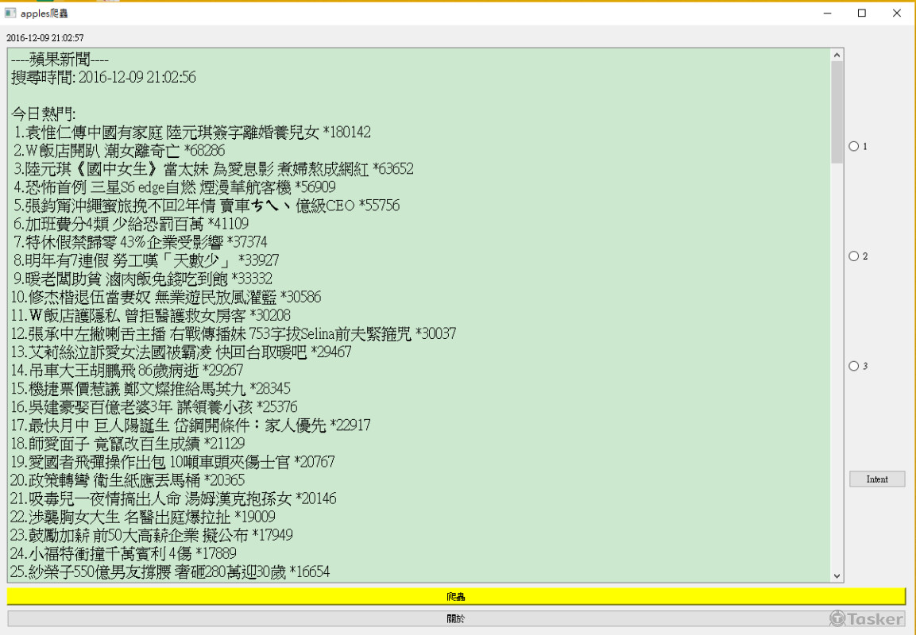Viewport: 916px width, 635px height.
Task: Click news item 13 艾莉絲泣訴
Action: click(181, 352)
